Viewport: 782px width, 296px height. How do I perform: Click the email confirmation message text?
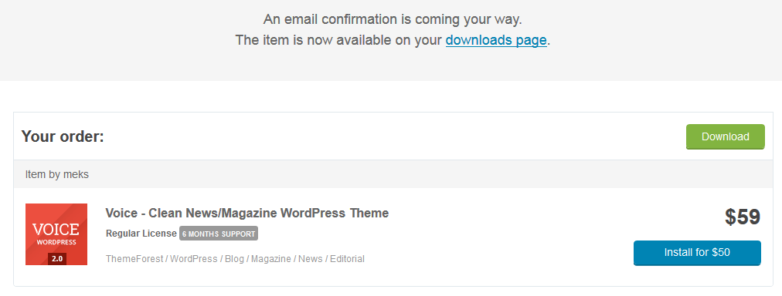click(393, 20)
